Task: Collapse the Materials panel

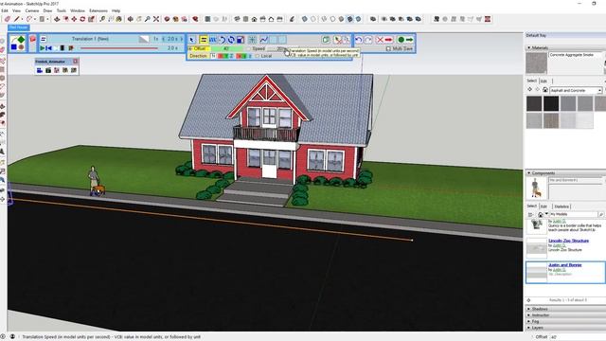Action: (x=529, y=48)
